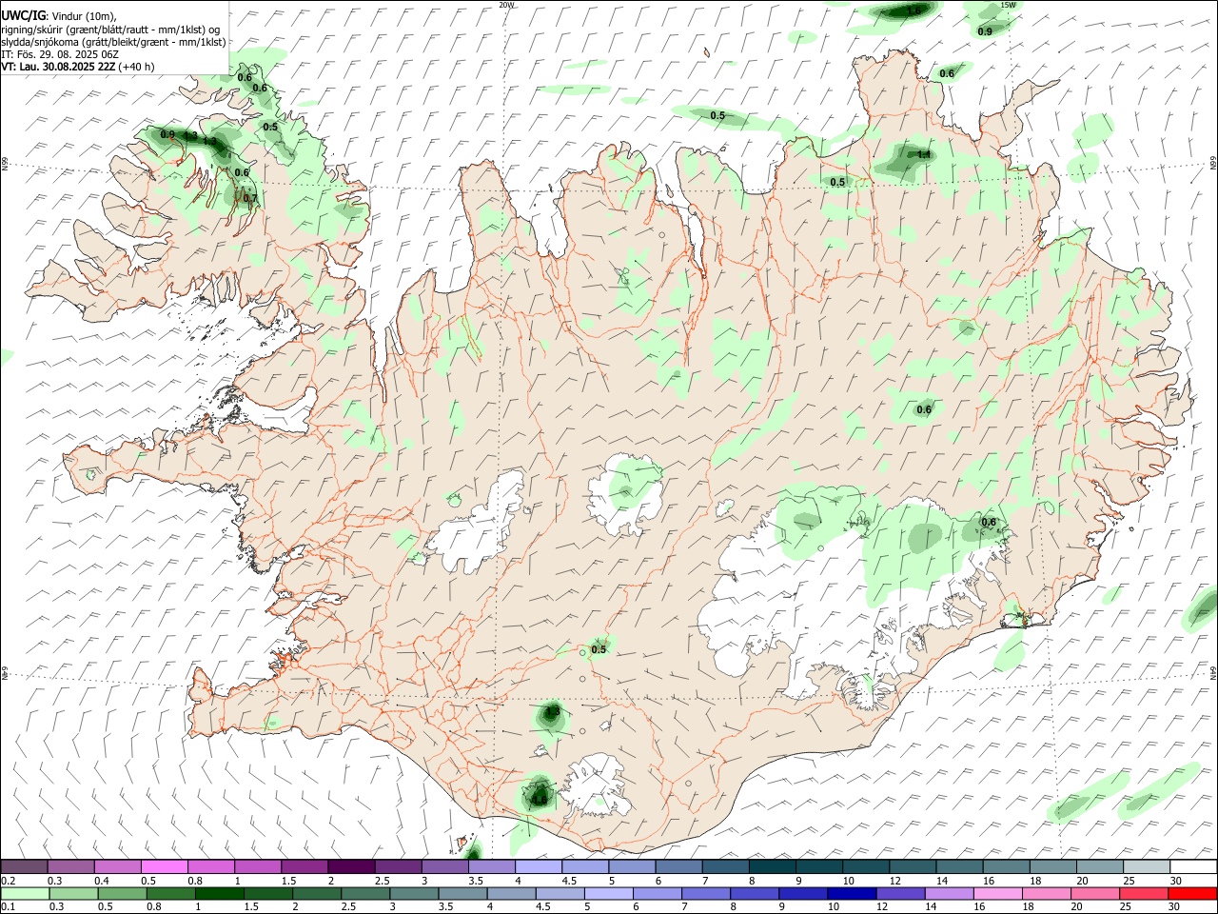Click the 4.0 precipitation value near south coast

click(540, 800)
